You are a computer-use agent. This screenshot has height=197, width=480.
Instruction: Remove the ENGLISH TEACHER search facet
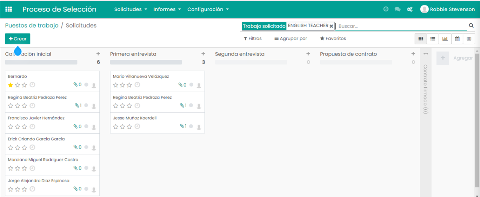[331, 26]
